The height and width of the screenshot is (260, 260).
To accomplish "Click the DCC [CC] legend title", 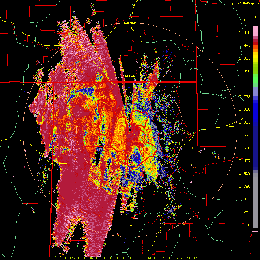I will click(x=250, y=19).
